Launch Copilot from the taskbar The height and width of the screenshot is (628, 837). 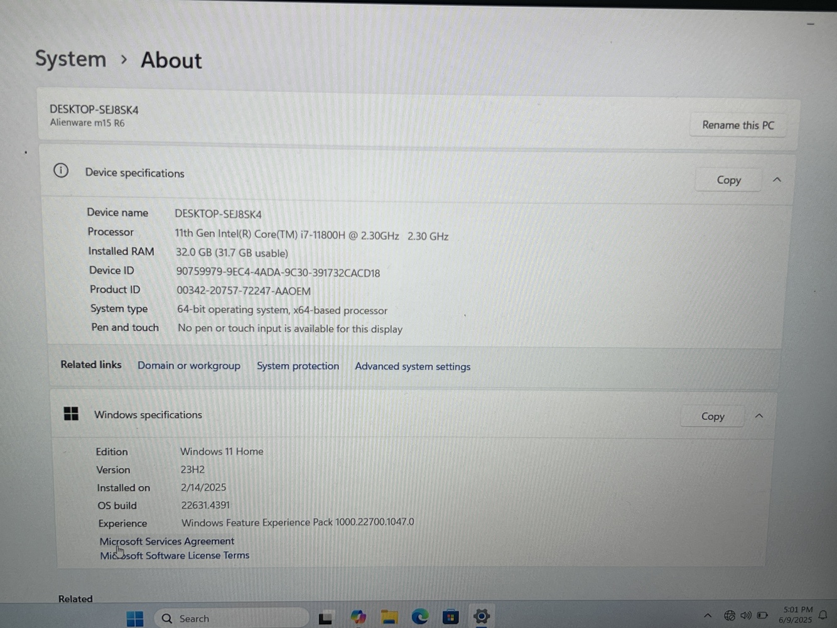358,617
